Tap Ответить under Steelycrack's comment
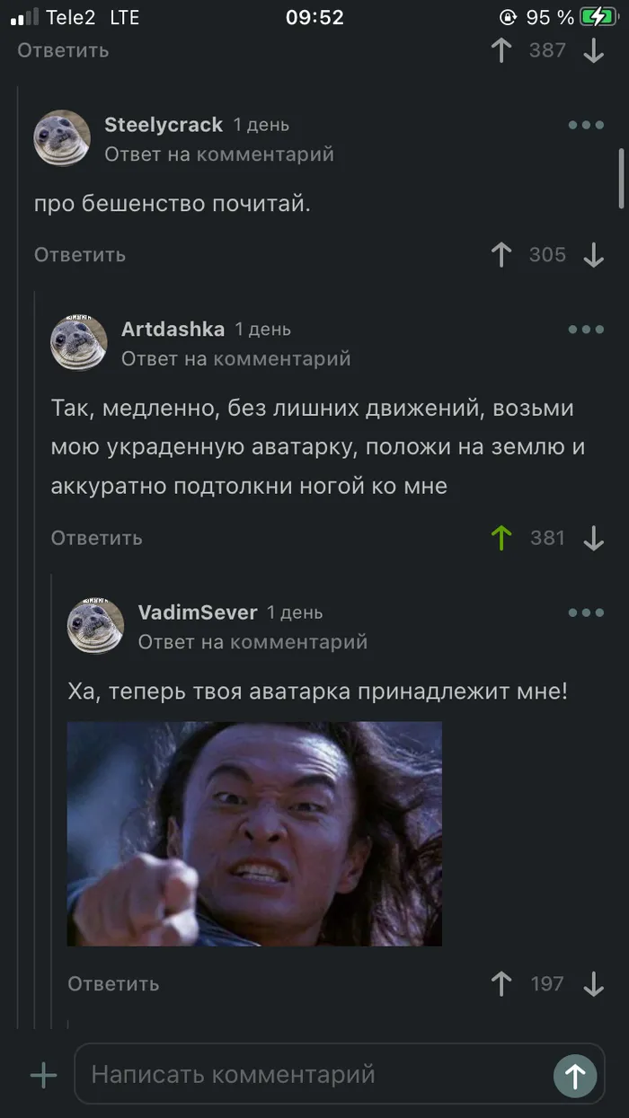Viewport: 629px width, 1118px height. coord(80,255)
